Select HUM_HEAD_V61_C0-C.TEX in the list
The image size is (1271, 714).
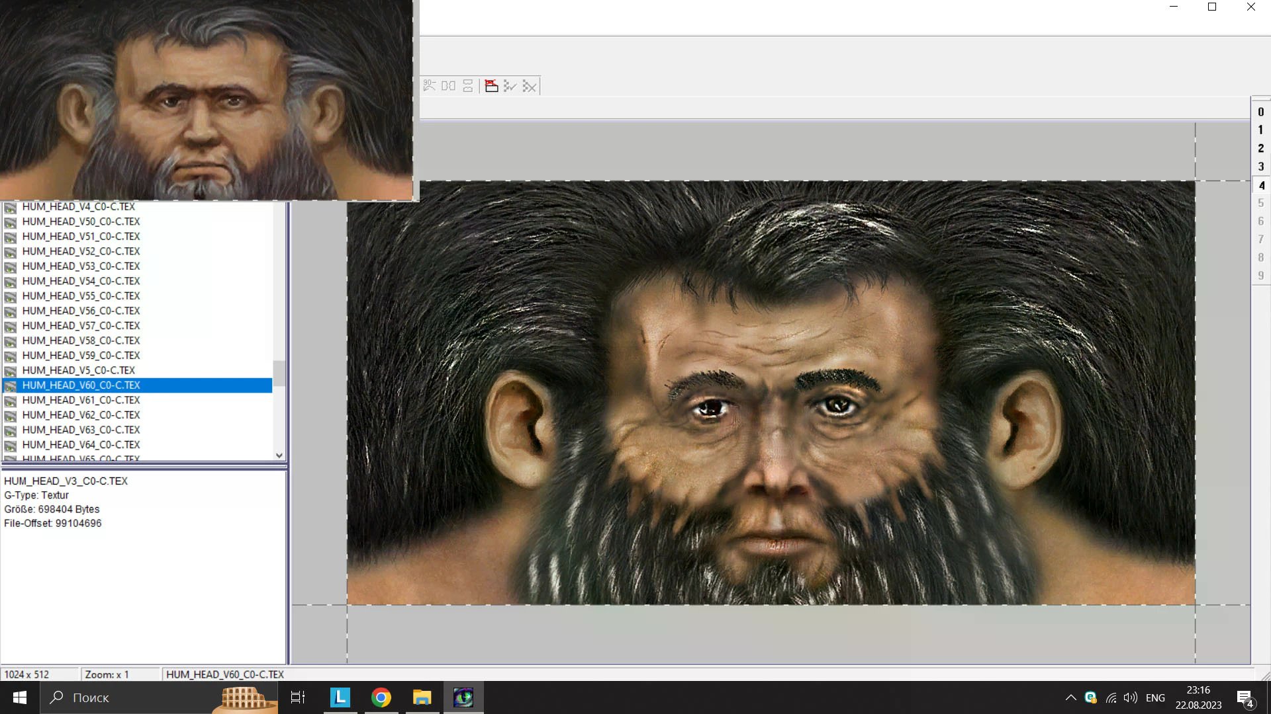(x=81, y=400)
